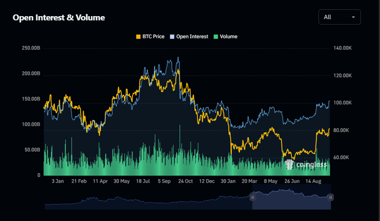380x221 pixels.
Task: Open the All time range dropdown
Action: click(x=339, y=17)
